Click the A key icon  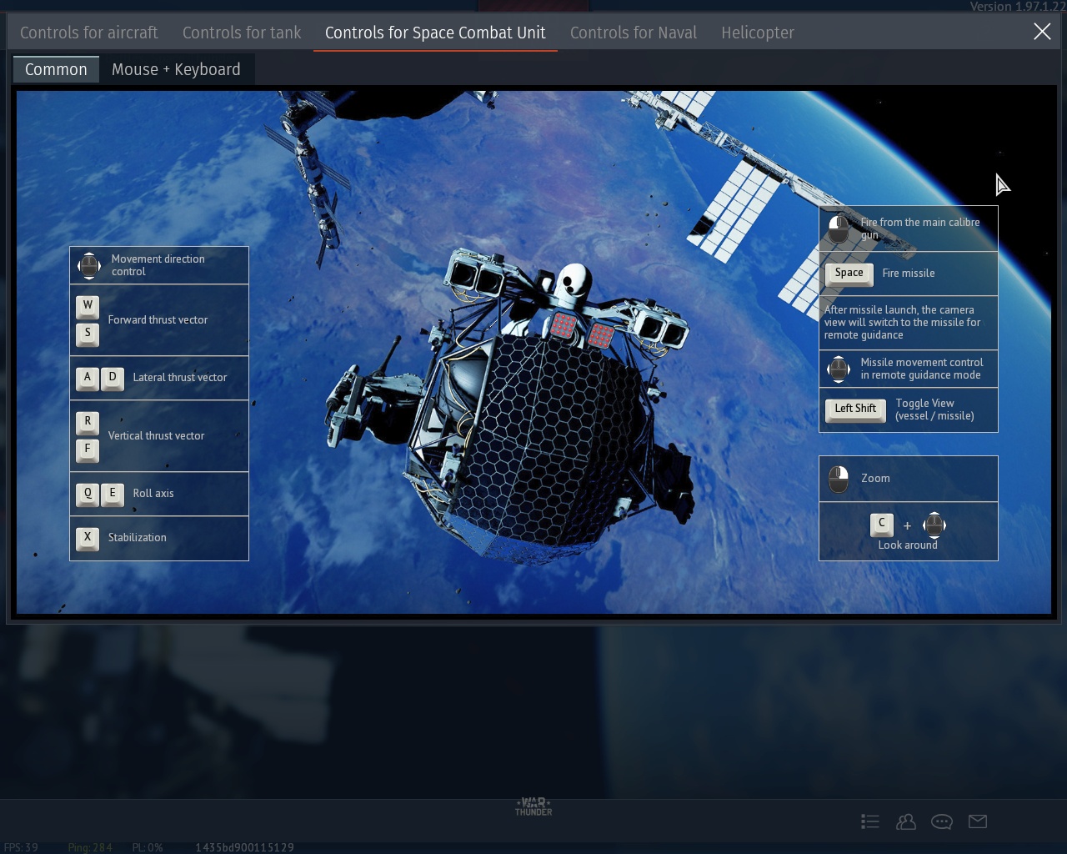[x=88, y=378]
